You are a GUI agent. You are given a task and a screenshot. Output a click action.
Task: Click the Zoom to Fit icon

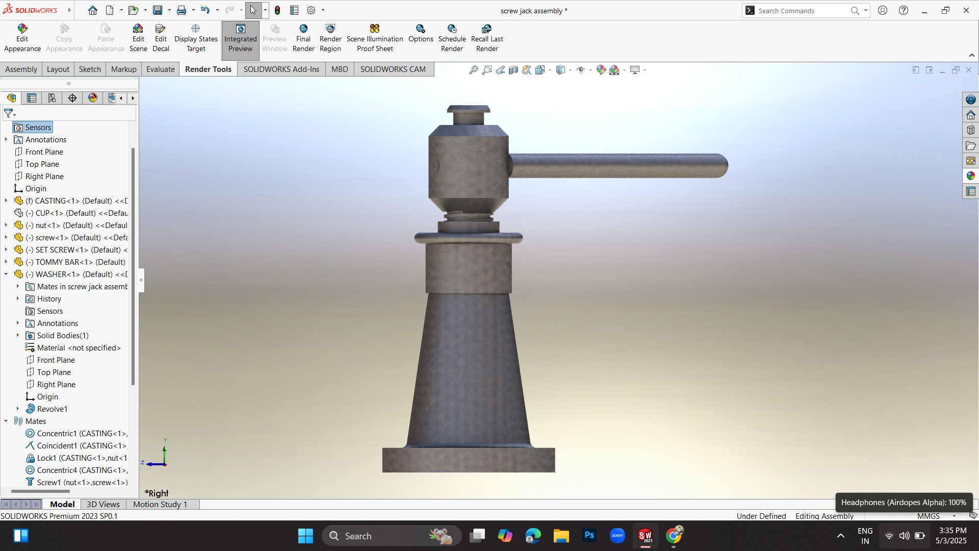pyautogui.click(x=473, y=70)
